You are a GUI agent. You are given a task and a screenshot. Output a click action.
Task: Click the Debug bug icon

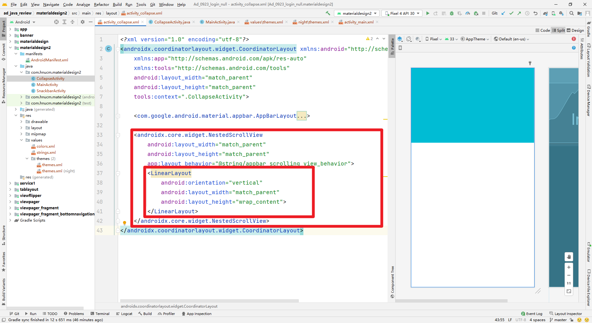click(452, 13)
